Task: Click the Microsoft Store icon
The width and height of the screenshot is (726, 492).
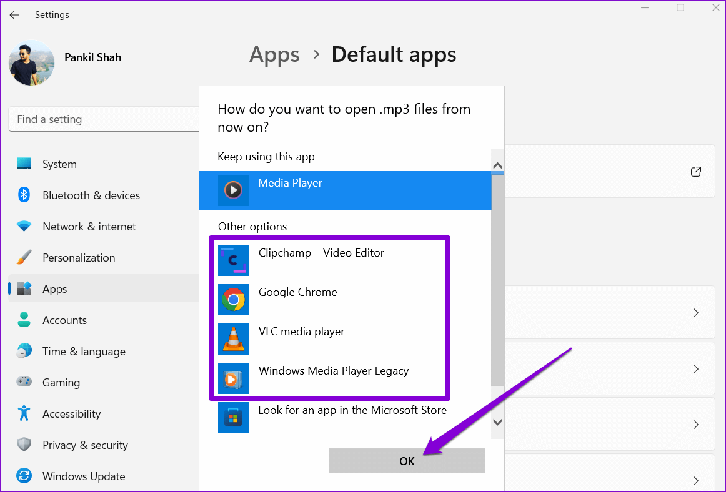Action: coord(234,418)
